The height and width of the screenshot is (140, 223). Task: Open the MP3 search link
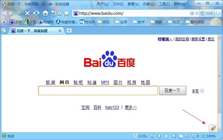pos(105,83)
